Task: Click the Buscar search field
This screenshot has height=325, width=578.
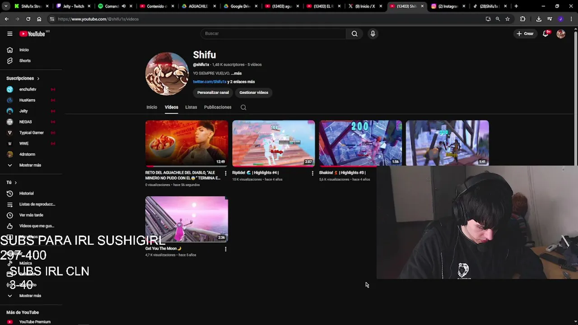Action: coord(273,33)
